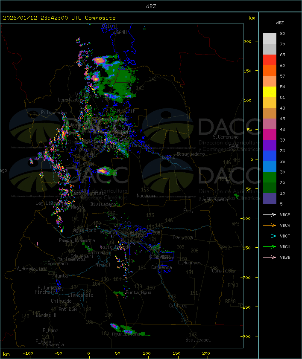Click the -50 tick on the bottom axis
The width and height of the screenshot is (302, 359).
click(58, 353)
